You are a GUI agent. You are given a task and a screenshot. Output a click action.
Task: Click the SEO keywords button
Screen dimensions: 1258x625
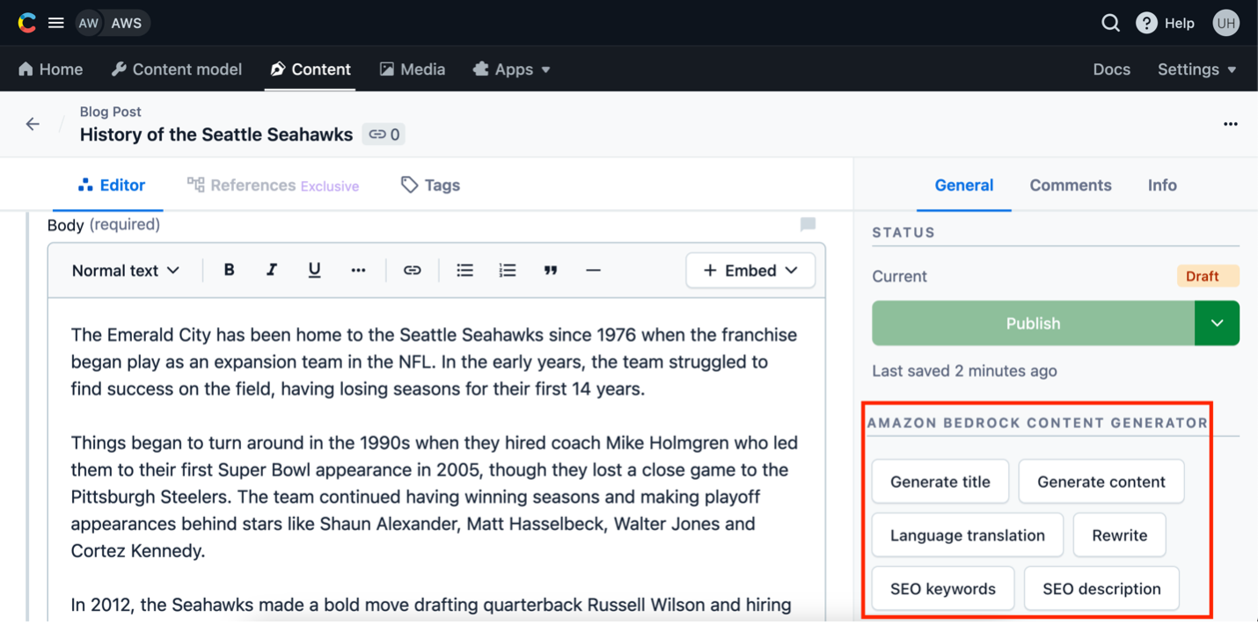coord(942,588)
